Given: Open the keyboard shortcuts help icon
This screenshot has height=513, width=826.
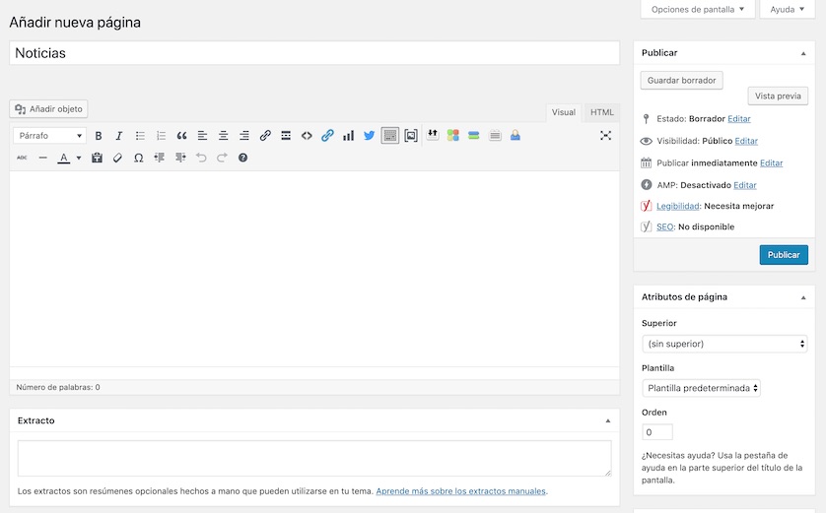Looking at the screenshot, I should point(242,158).
